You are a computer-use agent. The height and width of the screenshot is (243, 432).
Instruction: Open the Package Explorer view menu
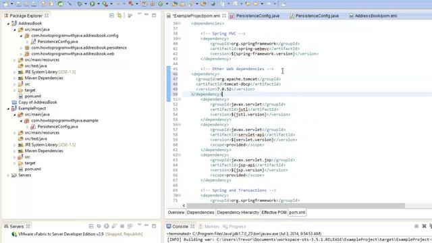(x=140, y=14)
